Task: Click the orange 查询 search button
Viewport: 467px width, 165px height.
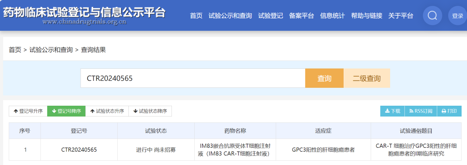Action: [x=324, y=78]
